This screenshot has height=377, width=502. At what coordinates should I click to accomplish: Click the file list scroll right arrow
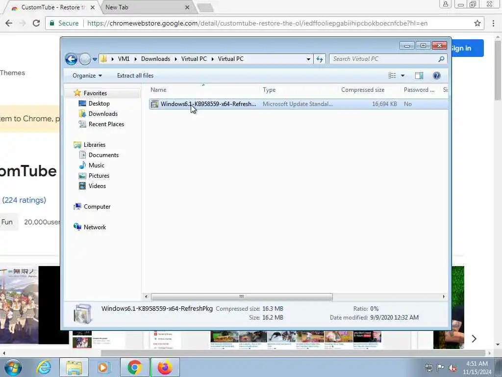pos(444,297)
